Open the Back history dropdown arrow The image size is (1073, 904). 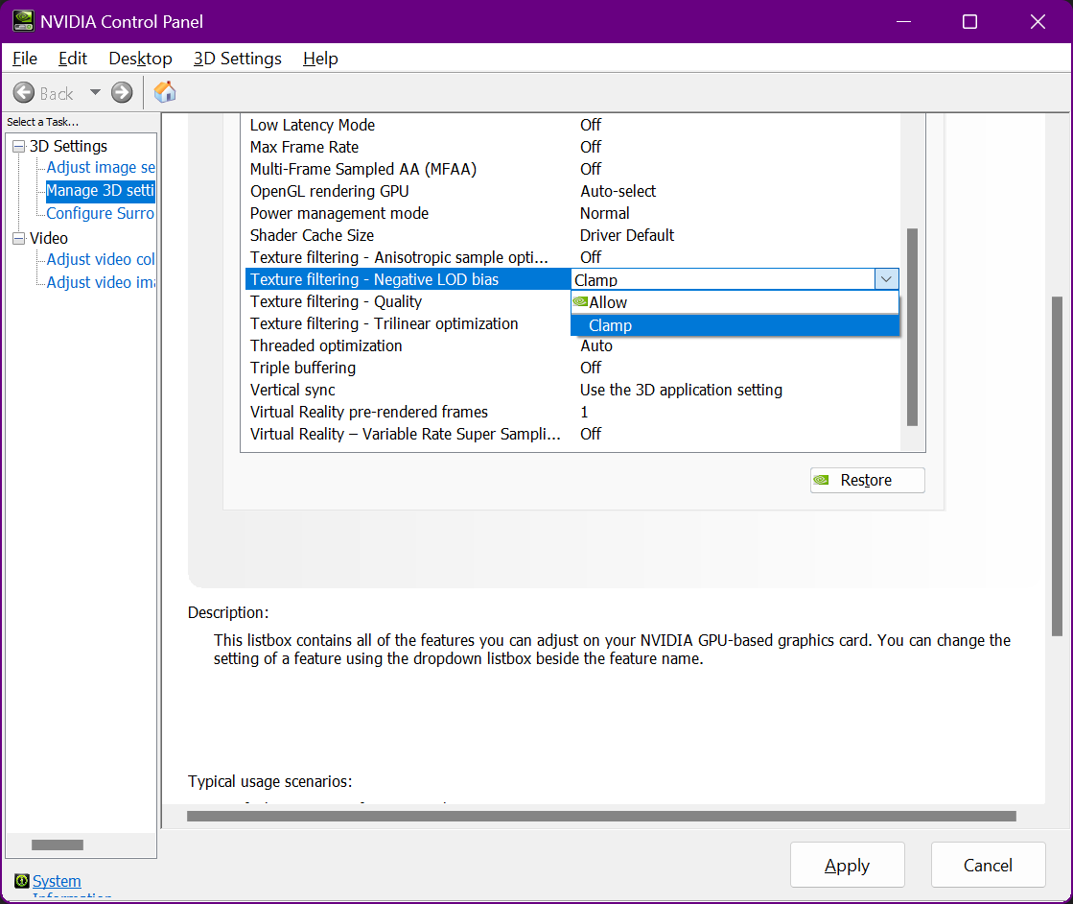tap(95, 93)
